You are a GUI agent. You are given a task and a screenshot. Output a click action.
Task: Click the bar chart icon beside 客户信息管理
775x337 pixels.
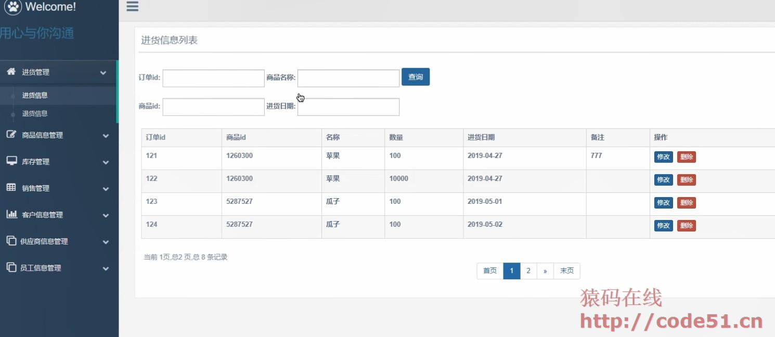point(11,214)
